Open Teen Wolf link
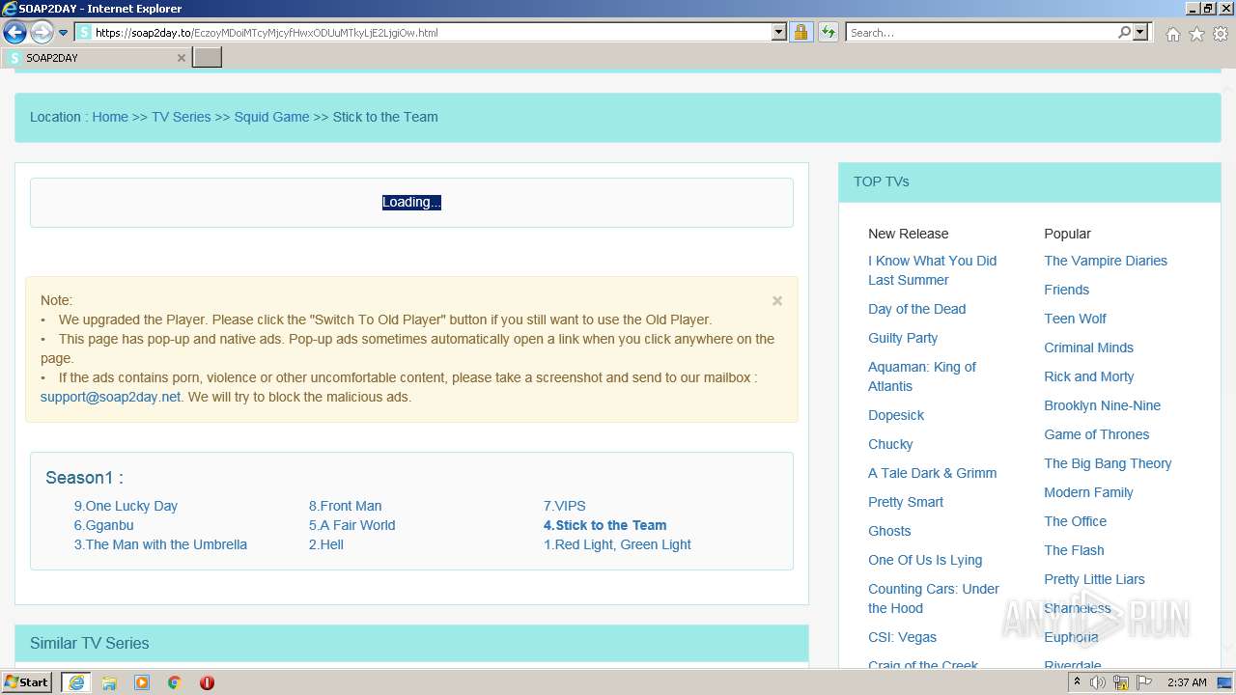The width and height of the screenshot is (1236, 695). click(1075, 319)
